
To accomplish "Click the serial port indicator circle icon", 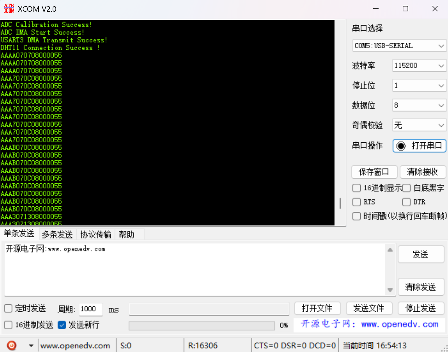I will pos(401,146).
